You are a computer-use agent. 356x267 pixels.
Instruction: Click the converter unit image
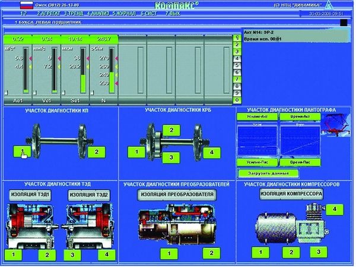pyautogui.click(x=176, y=226)
